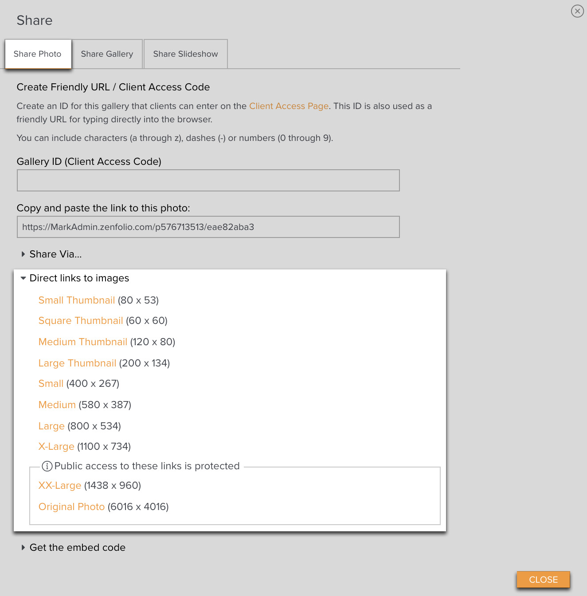Open the Medium 580 x 387 link
The height and width of the screenshot is (596, 587).
pyautogui.click(x=57, y=405)
